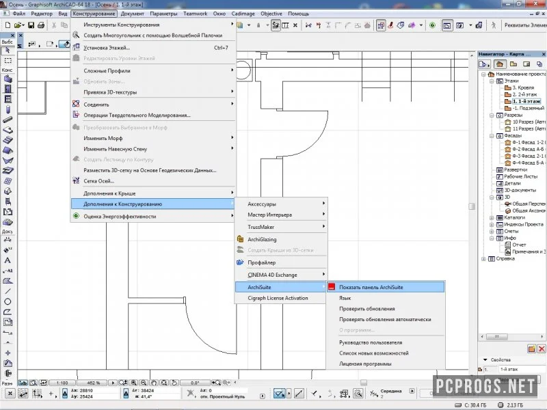Toggle snap guides button in bottom bar
Screen dimensions: 547x410
[x=279, y=394]
